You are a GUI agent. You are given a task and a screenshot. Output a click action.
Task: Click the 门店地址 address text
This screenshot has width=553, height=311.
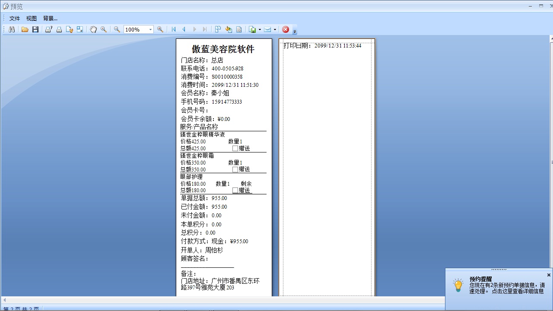[x=220, y=284]
